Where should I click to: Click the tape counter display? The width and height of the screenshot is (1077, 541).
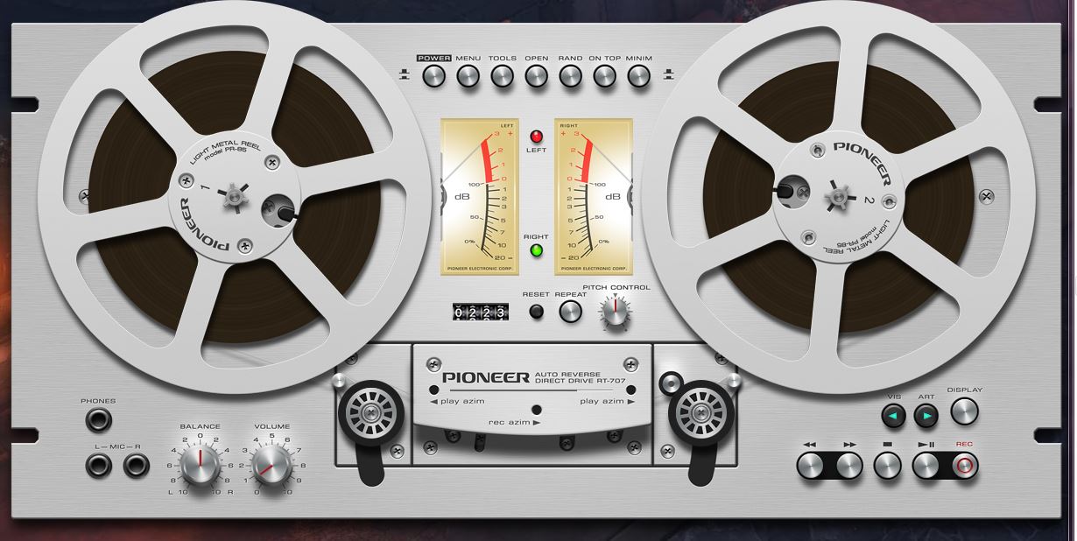click(x=480, y=313)
